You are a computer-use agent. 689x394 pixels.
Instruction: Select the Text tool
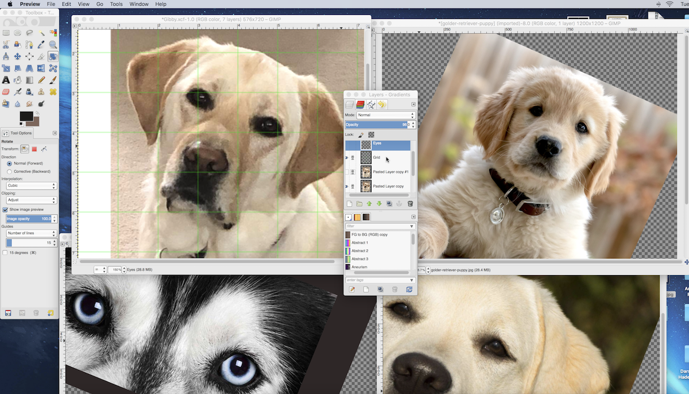point(6,80)
